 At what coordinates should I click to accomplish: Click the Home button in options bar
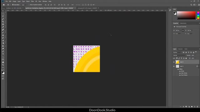(x=4, y=5)
